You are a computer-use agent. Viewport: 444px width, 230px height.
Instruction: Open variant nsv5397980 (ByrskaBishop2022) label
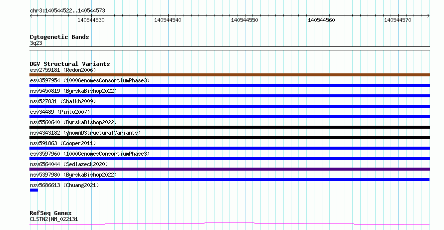(73, 175)
